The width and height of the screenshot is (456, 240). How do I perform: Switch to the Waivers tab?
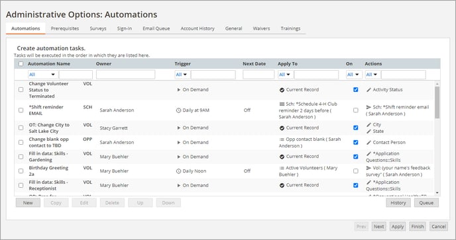click(x=261, y=28)
